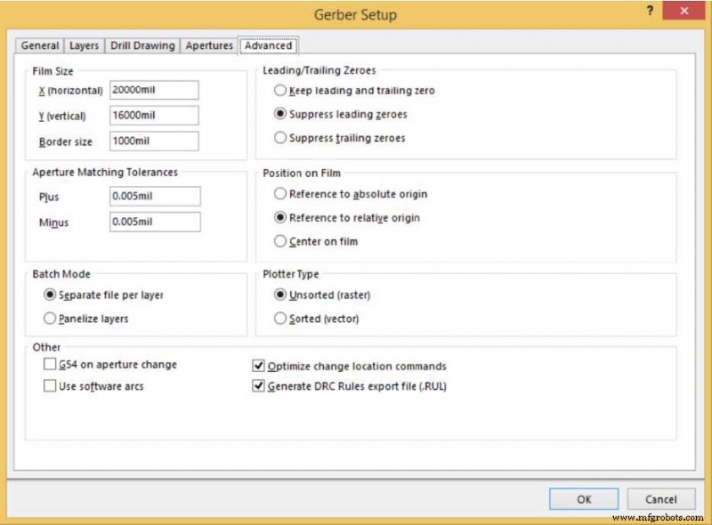712x525 pixels.
Task: Click the help question mark icon
Action: pos(650,12)
